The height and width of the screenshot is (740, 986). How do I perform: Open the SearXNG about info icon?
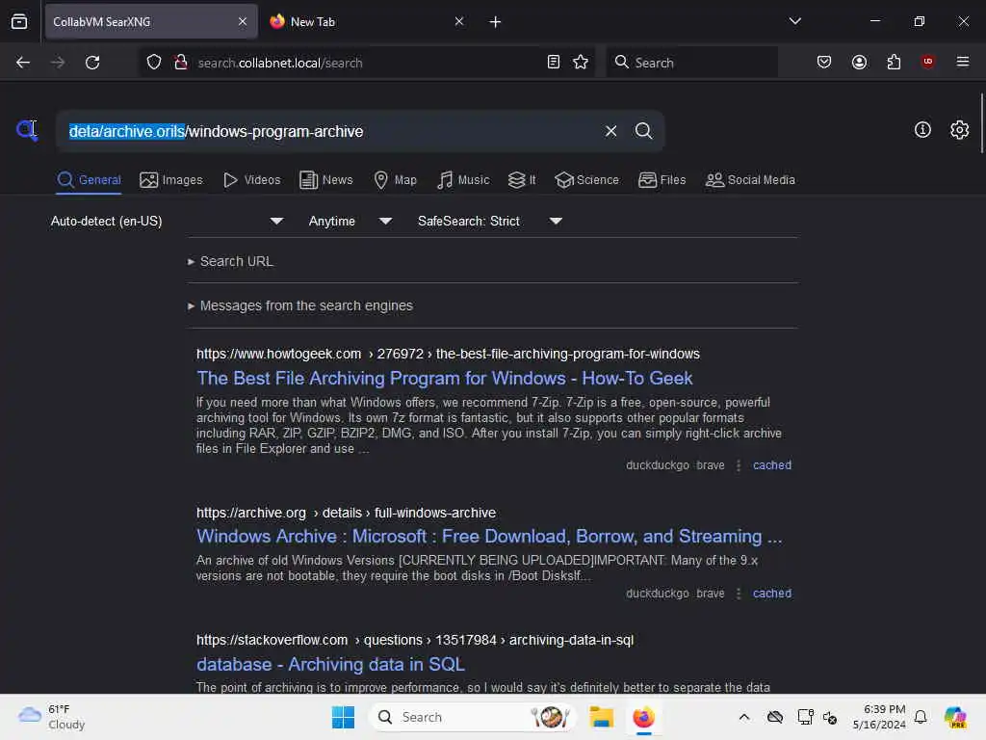click(922, 130)
